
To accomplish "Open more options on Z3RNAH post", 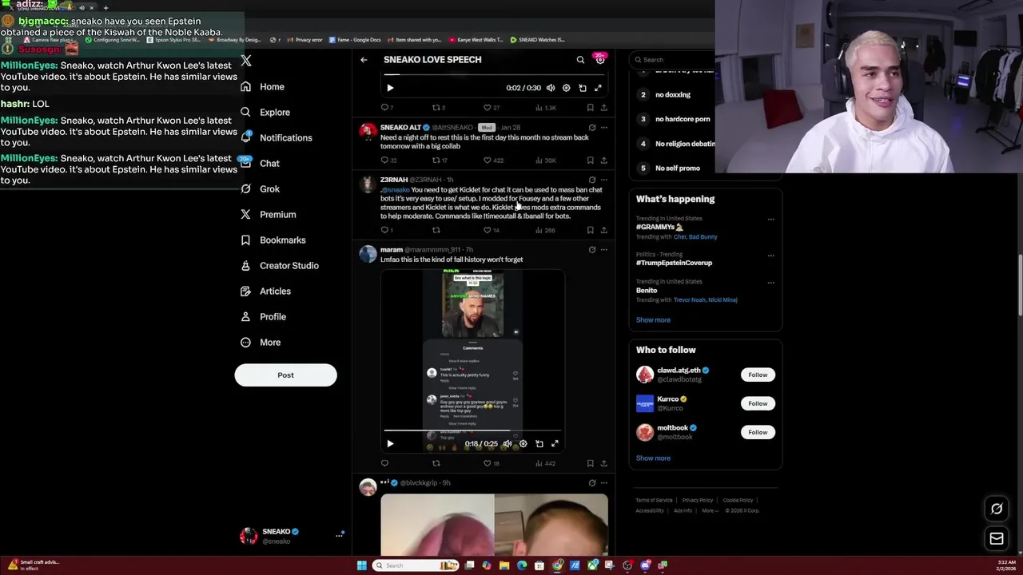I will (x=604, y=180).
